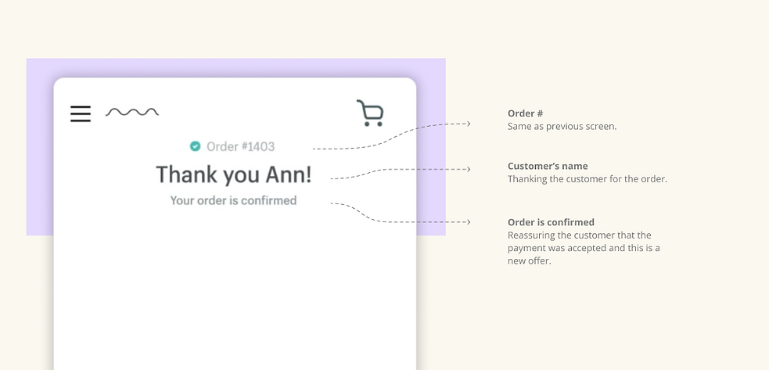769x370 pixels.
Task: Click the wavy line store logo
Action: (132, 113)
